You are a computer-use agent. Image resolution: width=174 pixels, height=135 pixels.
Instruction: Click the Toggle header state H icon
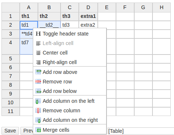(38, 34)
